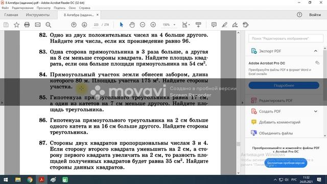Close the 8 Алгебра document tab
Viewport: 327px width, 184px height.
click(x=98, y=15)
